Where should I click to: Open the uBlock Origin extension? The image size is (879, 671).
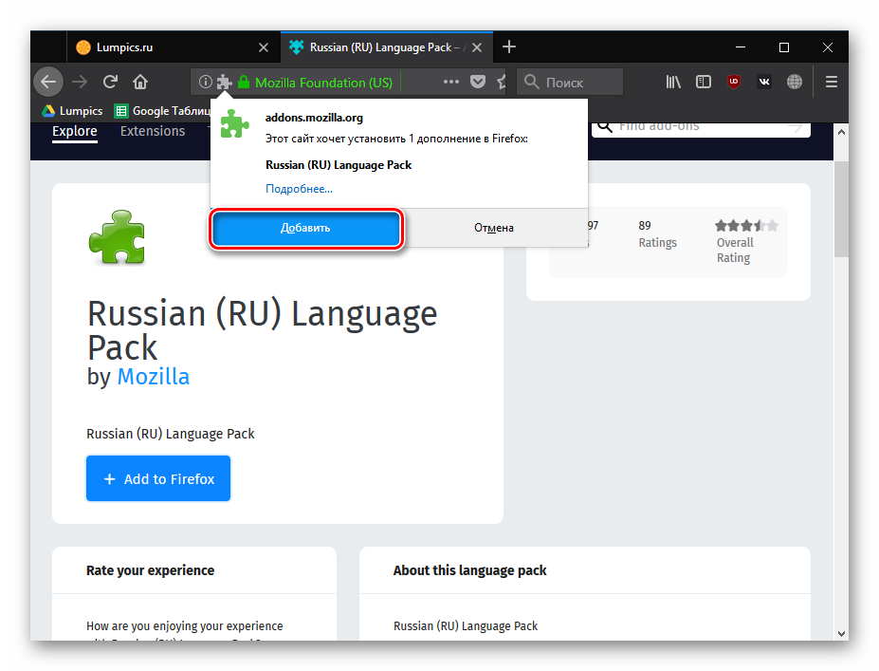tap(734, 83)
